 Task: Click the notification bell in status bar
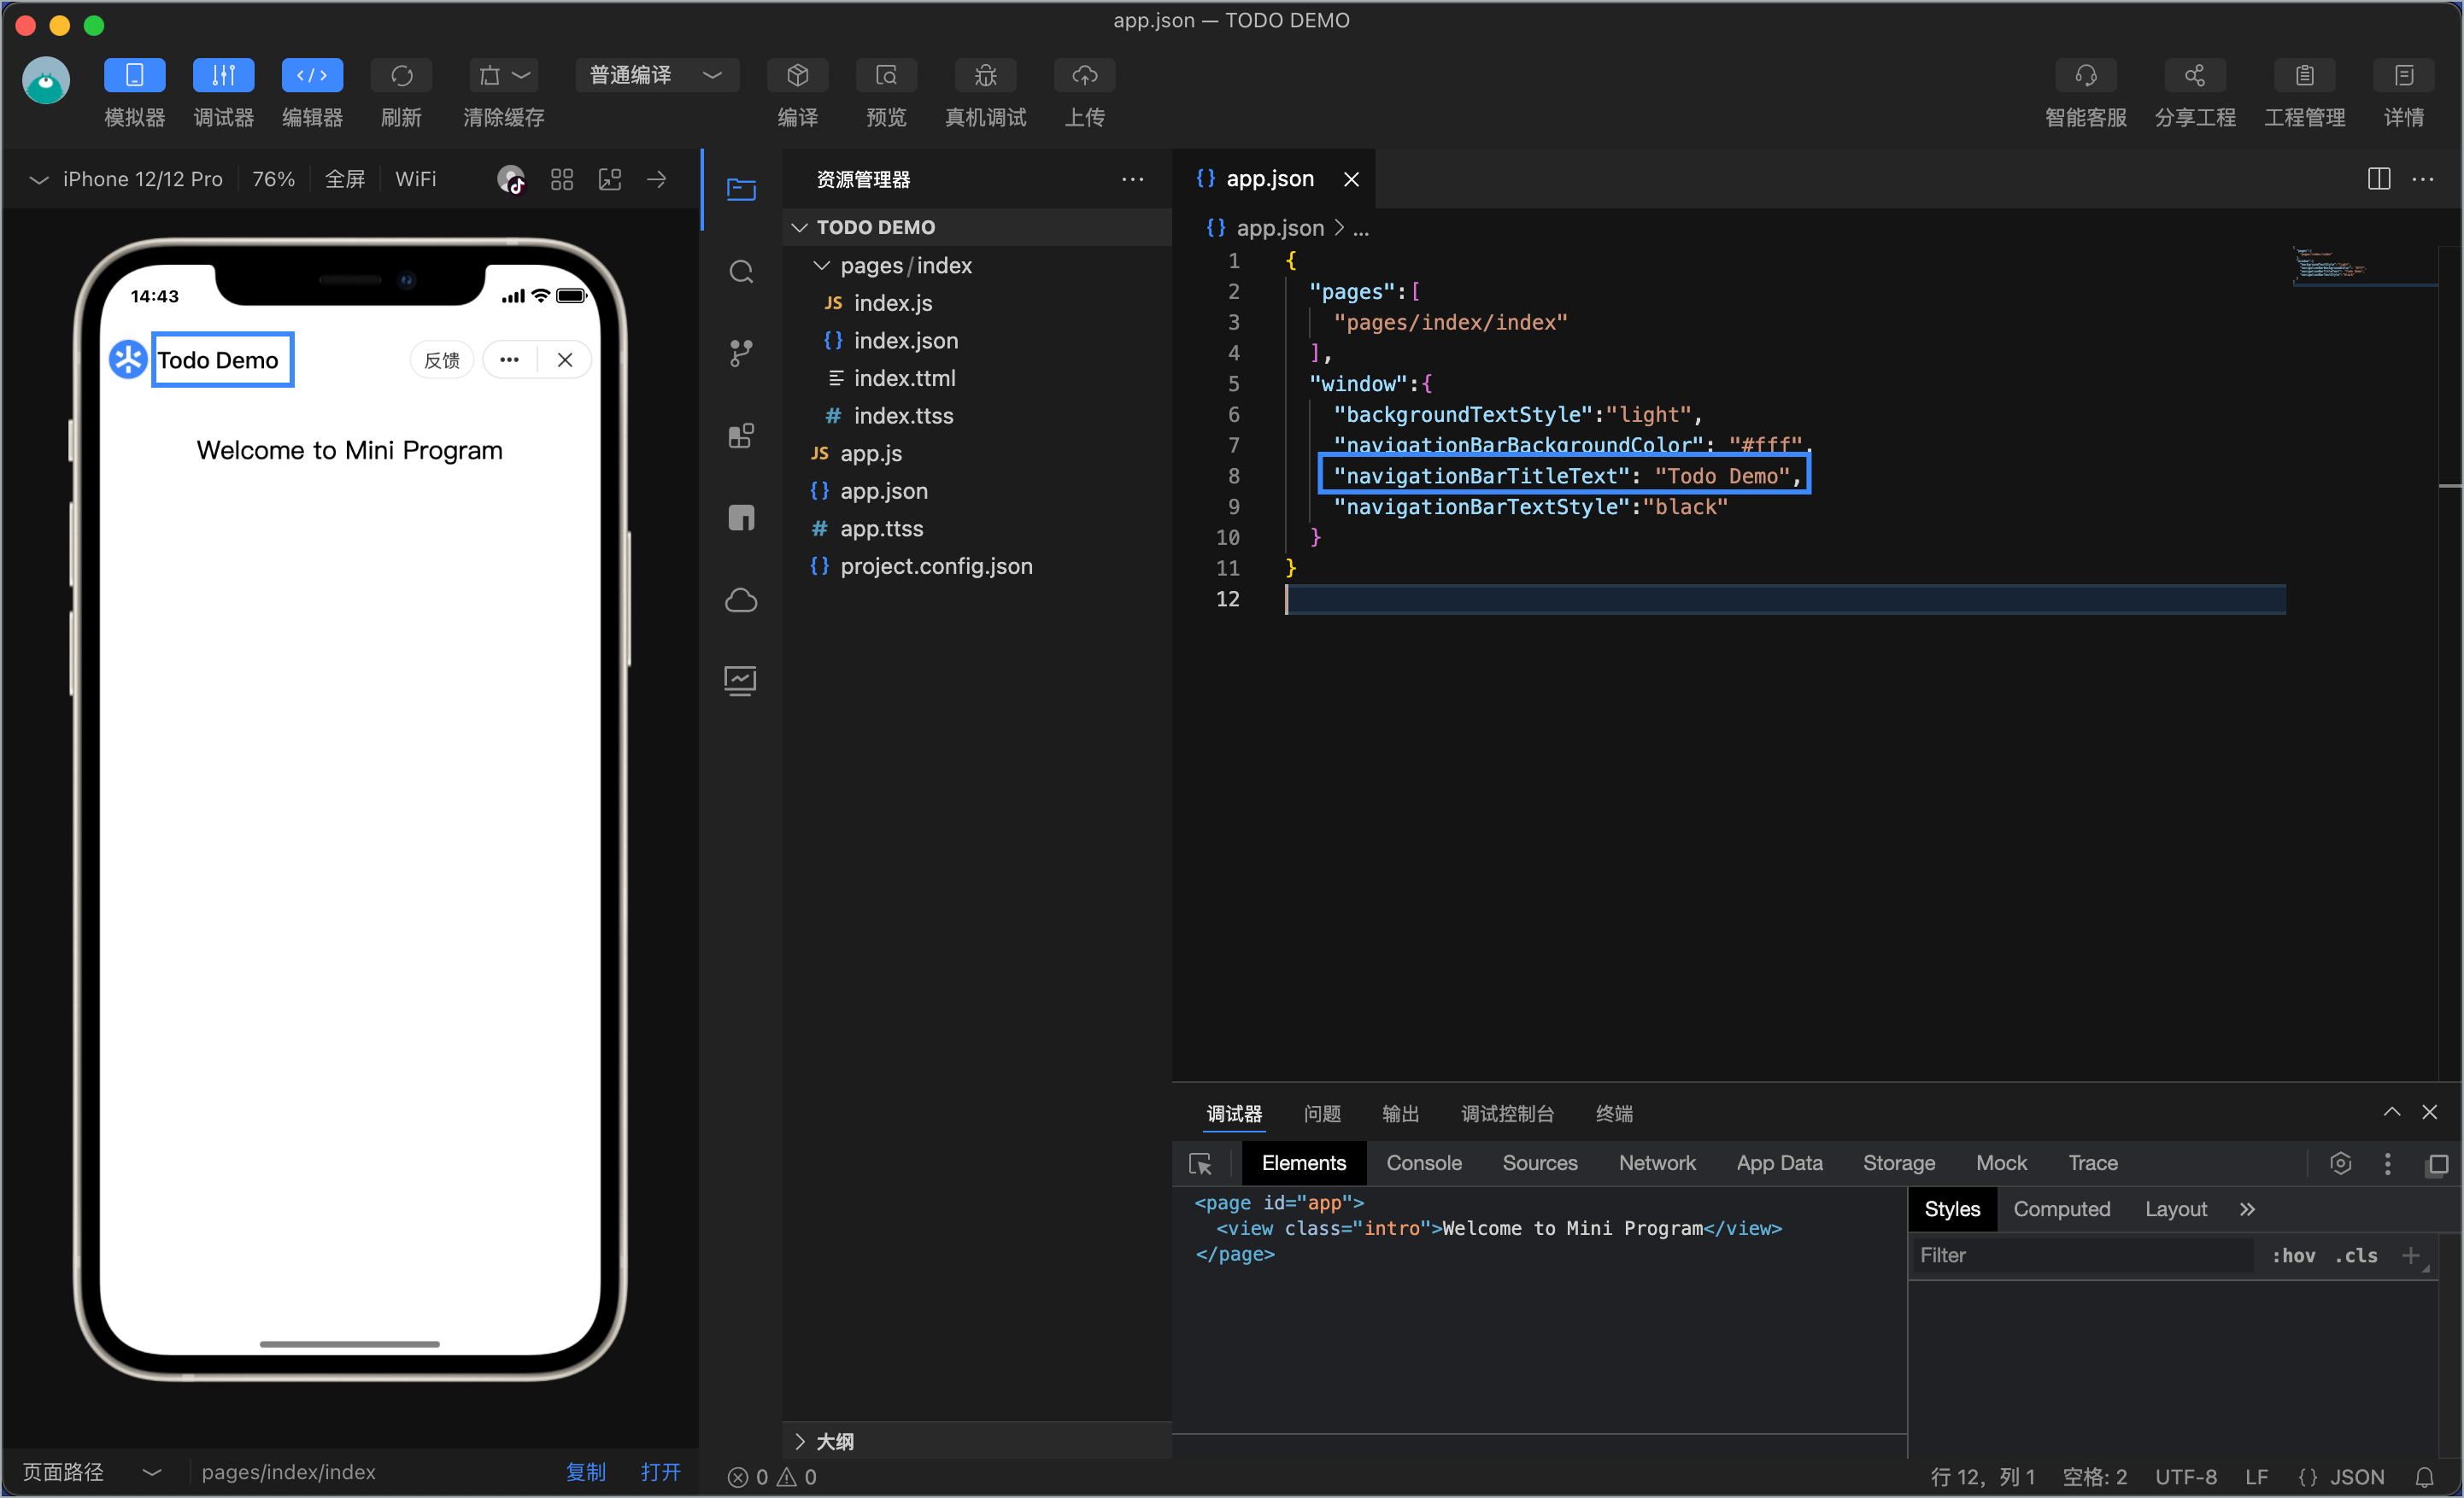click(x=2424, y=1477)
